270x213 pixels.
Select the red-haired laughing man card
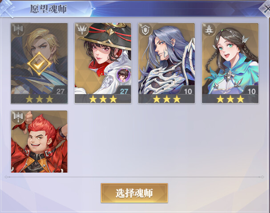point(39,142)
